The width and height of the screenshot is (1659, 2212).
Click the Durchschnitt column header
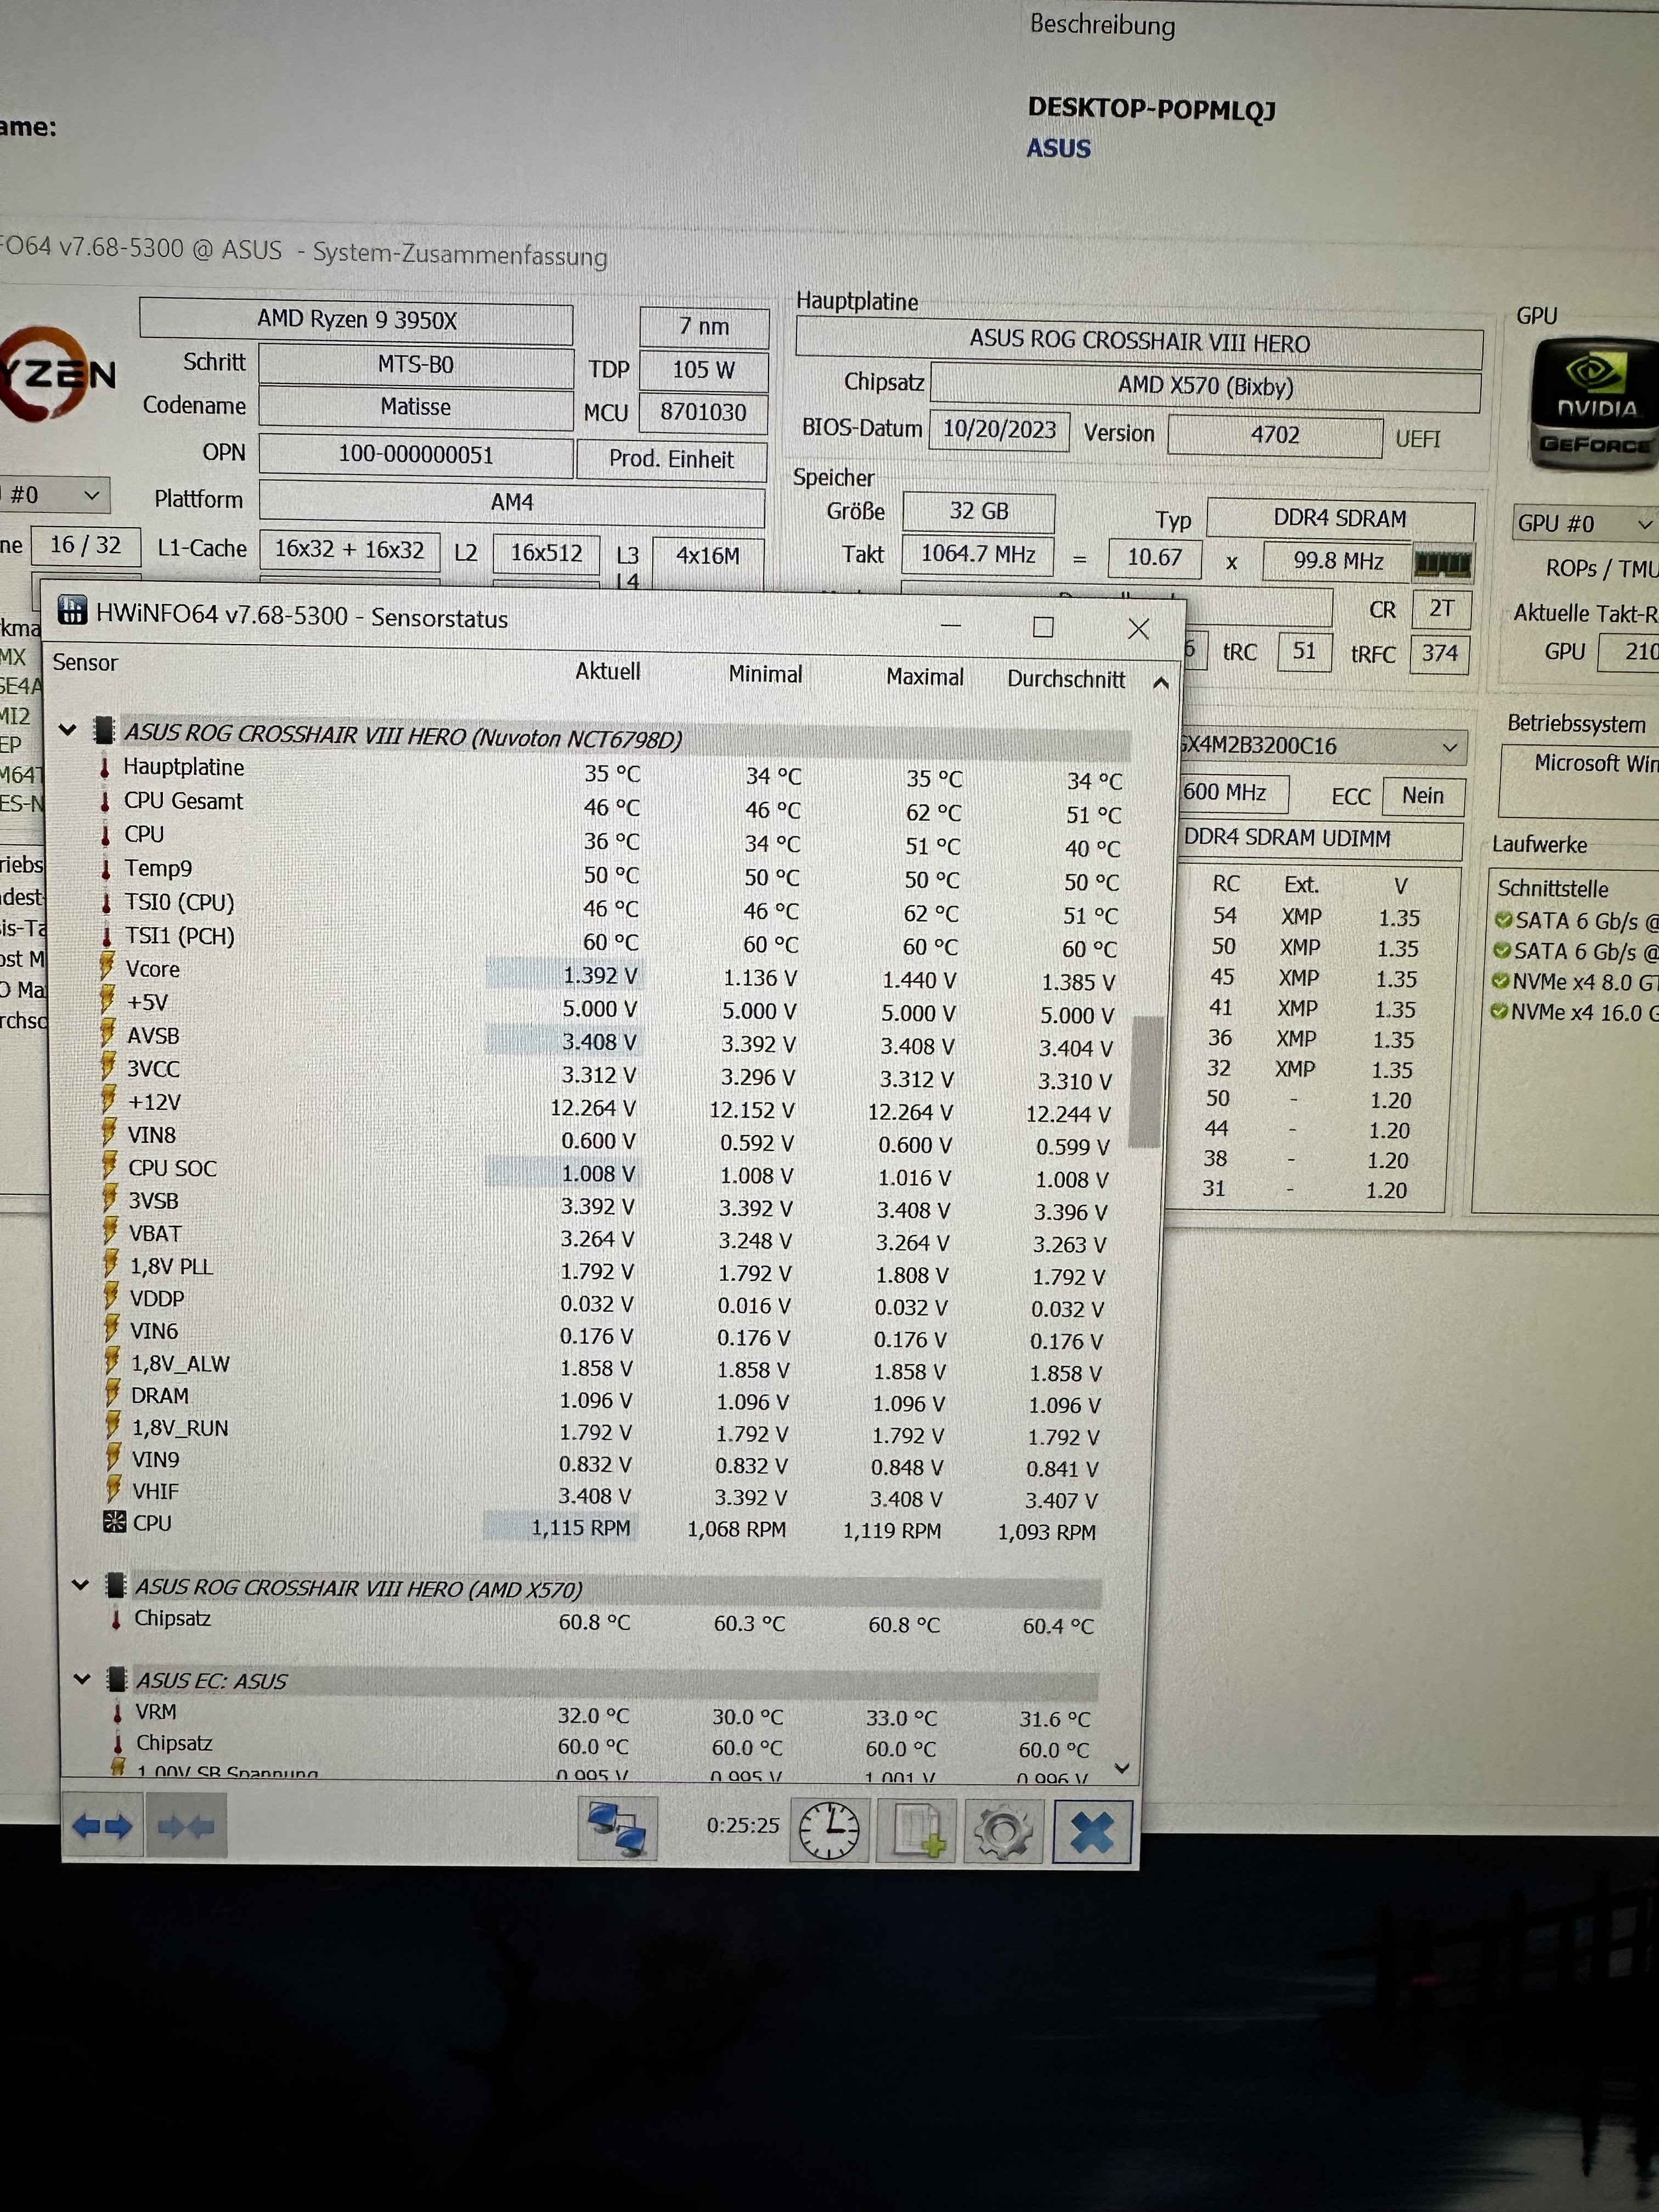[1065, 679]
